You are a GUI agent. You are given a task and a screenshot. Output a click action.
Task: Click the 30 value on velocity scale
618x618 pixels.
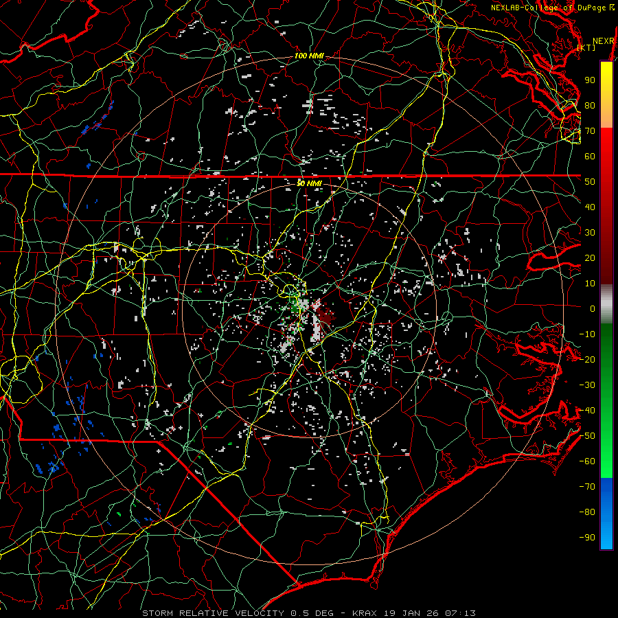point(590,233)
